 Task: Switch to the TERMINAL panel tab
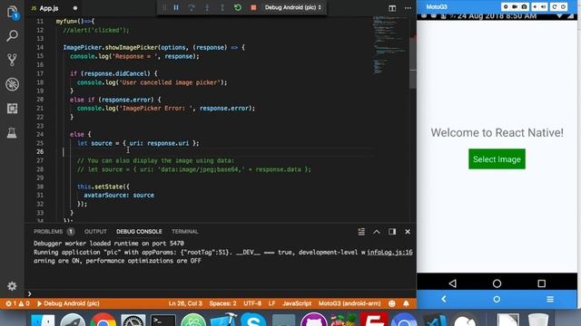coord(184,232)
